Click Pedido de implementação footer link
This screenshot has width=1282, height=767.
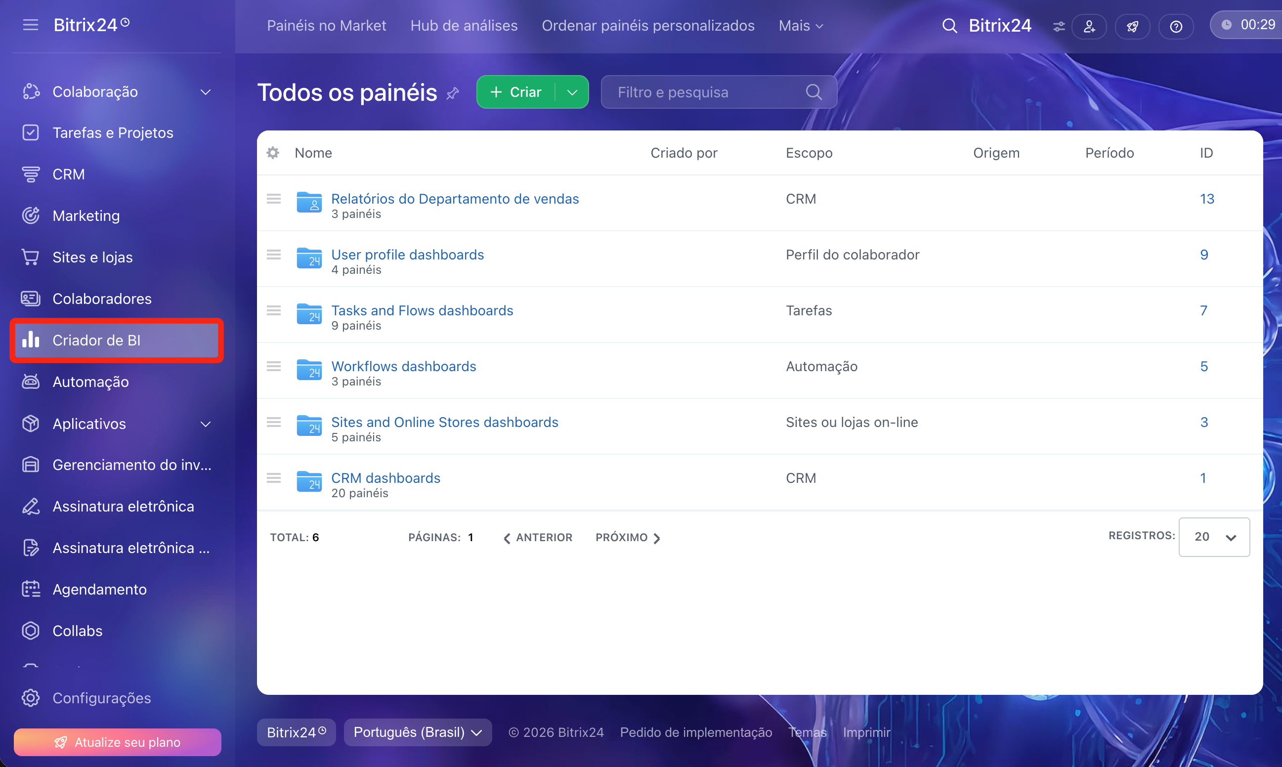pyautogui.click(x=696, y=732)
